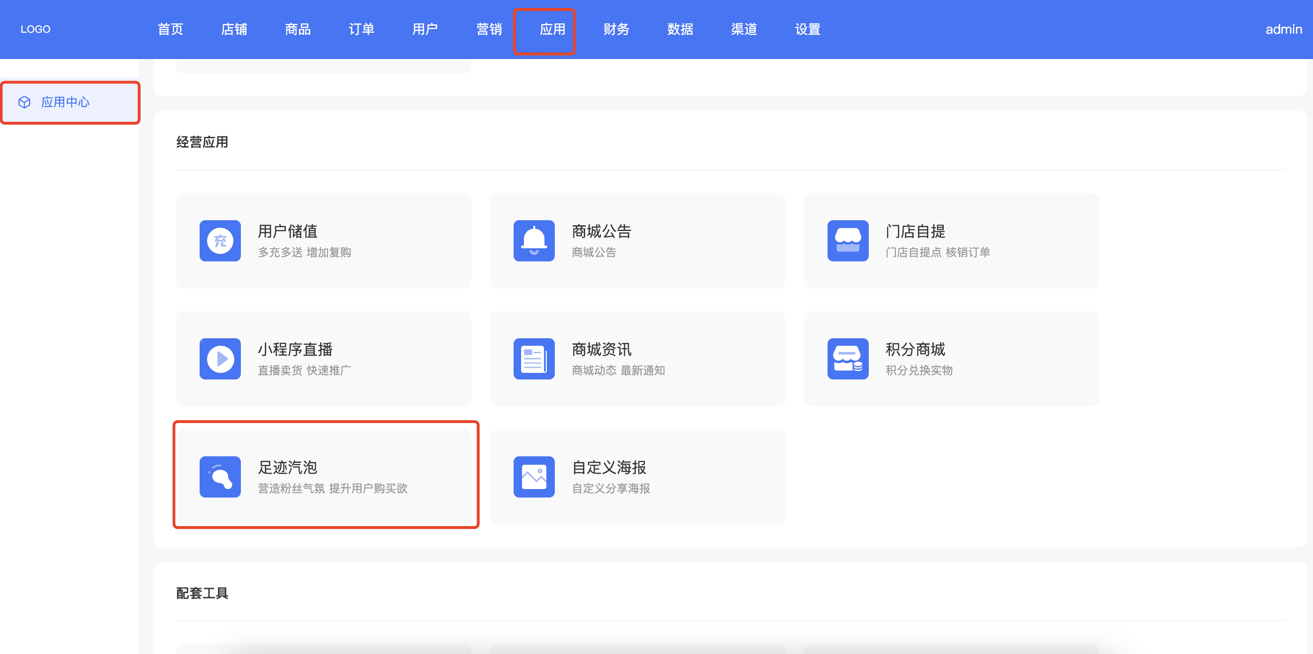Click description text 商城动态 最新通知
The image size is (1313, 654).
tap(618, 371)
